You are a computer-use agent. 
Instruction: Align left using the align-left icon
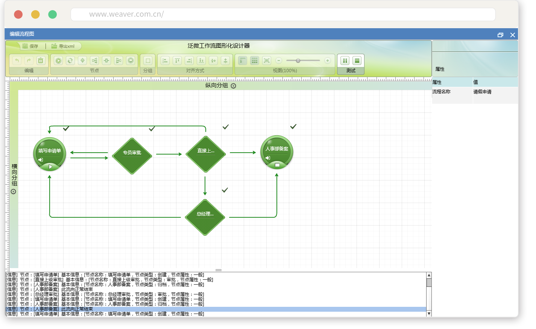165,61
